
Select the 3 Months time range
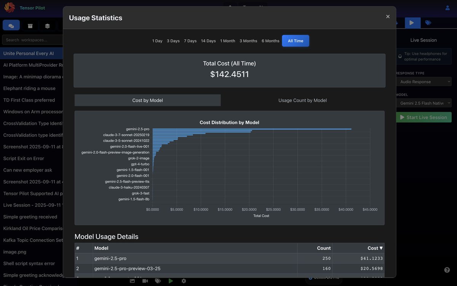[248, 41]
